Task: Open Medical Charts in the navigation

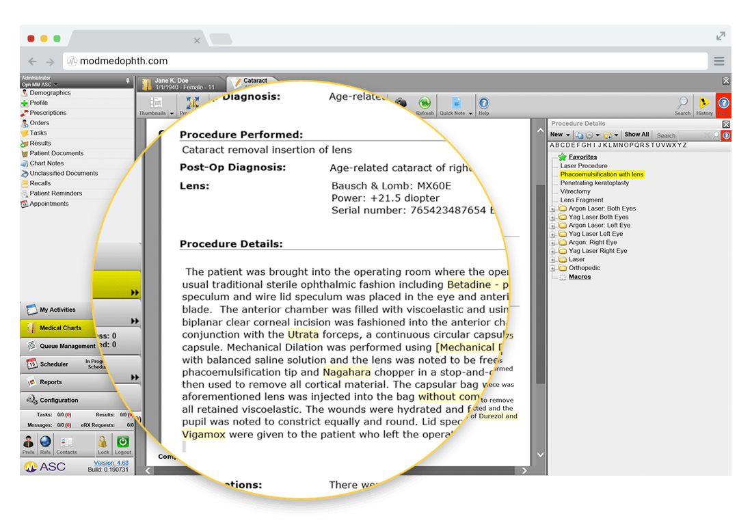Action: (x=57, y=328)
